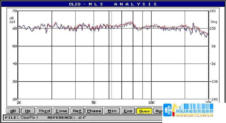Click the dB scale button
Viewport: 226px width, 123px height.
(12, 111)
